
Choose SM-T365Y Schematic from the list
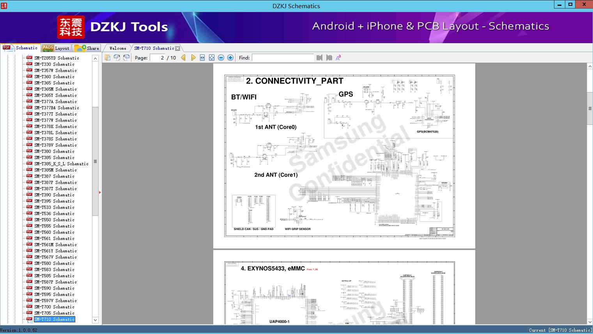55,95
